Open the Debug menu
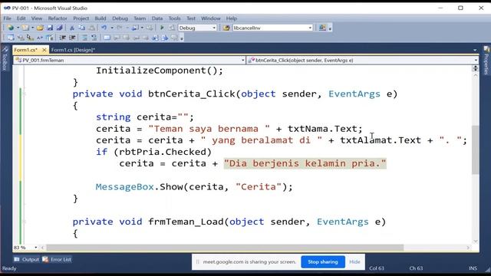491x276 pixels. click(120, 18)
